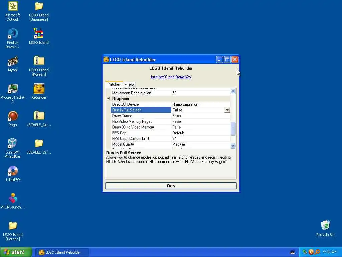Viewport: 342px width, 257px height.
Task: Select the Draw 3D to Video Memory property
Action: (170, 127)
